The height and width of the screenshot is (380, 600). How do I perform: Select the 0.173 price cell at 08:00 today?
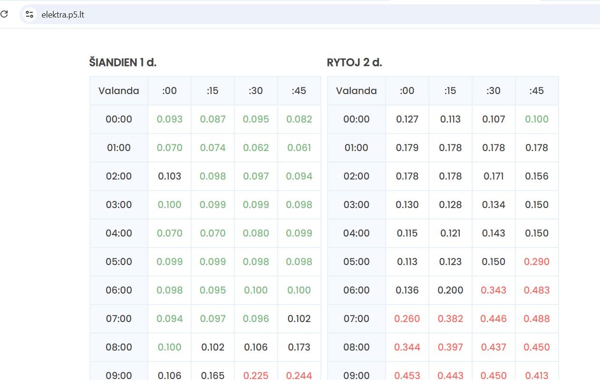[299, 347]
